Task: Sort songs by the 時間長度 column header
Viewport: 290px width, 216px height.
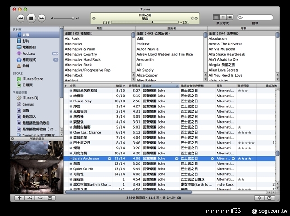Action: tap(135, 85)
